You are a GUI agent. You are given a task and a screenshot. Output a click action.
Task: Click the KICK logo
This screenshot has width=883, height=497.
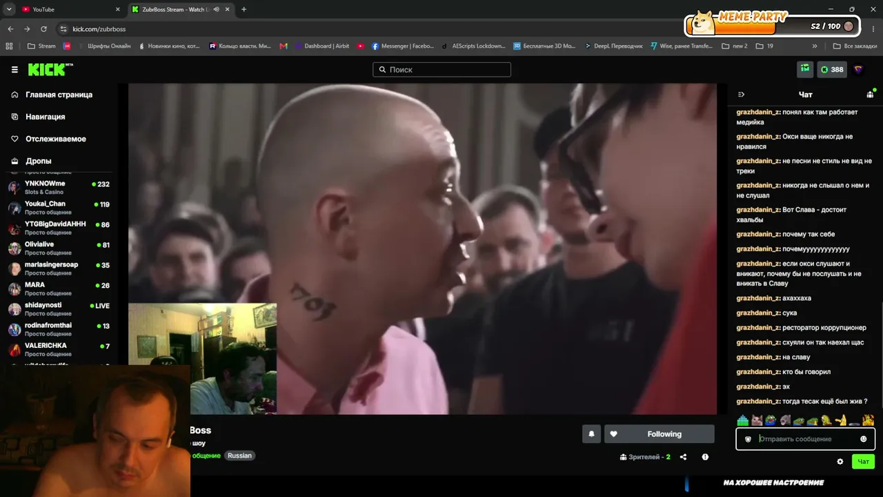tap(50, 70)
